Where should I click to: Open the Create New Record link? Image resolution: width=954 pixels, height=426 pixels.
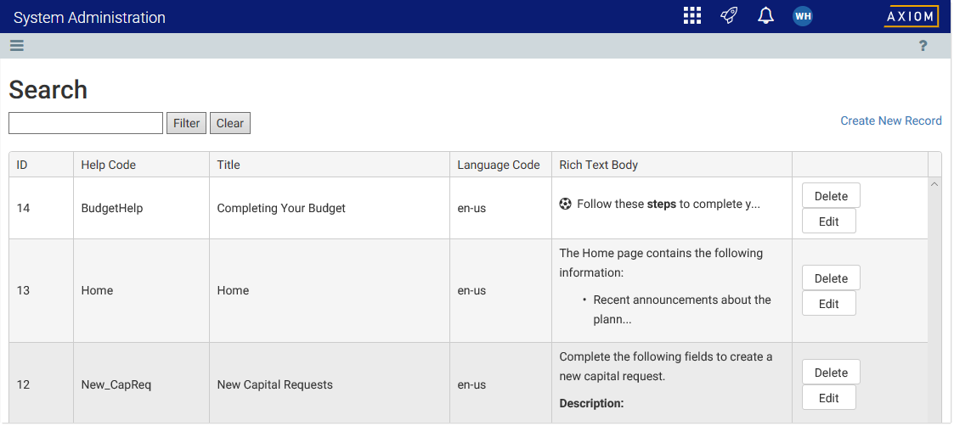890,121
